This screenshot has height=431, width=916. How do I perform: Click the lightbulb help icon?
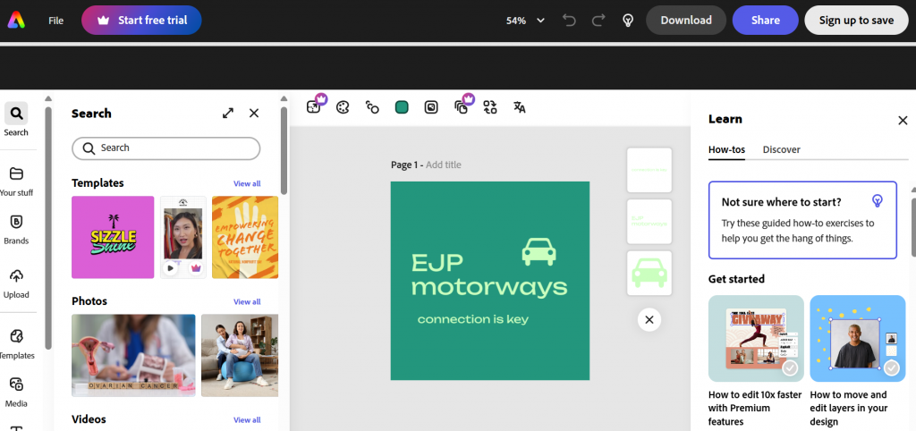[x=628, y=20]
